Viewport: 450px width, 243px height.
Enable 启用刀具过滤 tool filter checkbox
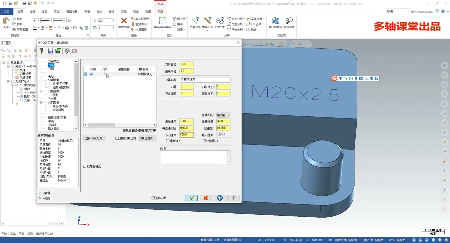117,138
